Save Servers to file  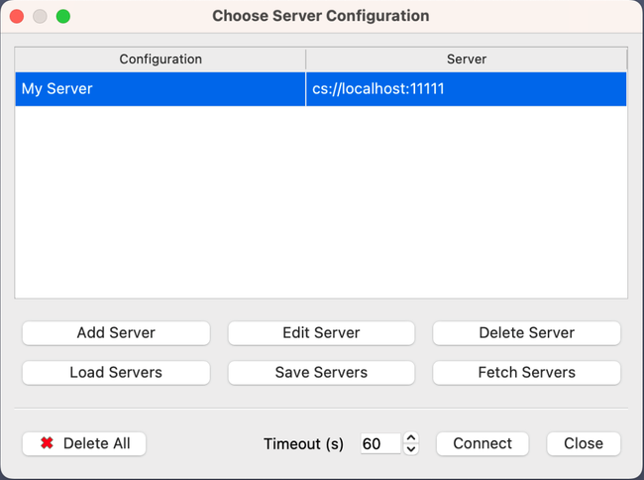(x=321, y=372)
